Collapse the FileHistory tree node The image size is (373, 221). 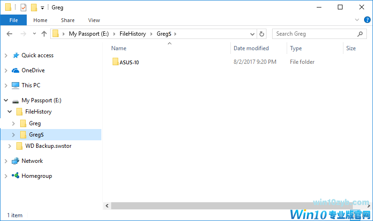click(10, 112)
